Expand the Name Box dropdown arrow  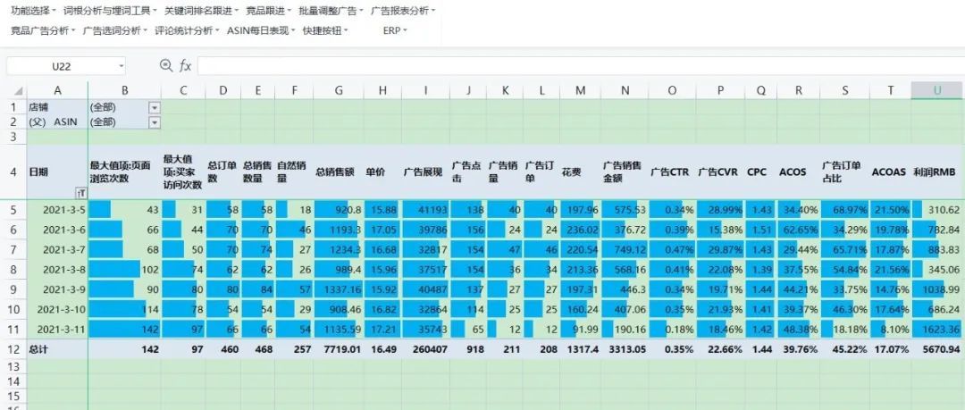(121, 66)
